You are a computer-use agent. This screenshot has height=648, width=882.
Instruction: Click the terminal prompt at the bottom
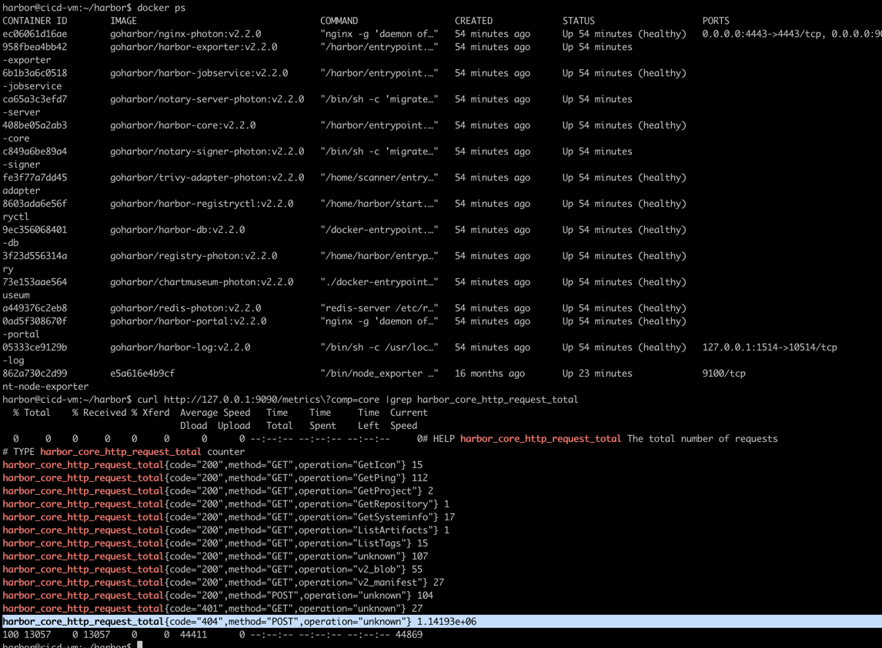pyautogui.click(x=69, y=644)
